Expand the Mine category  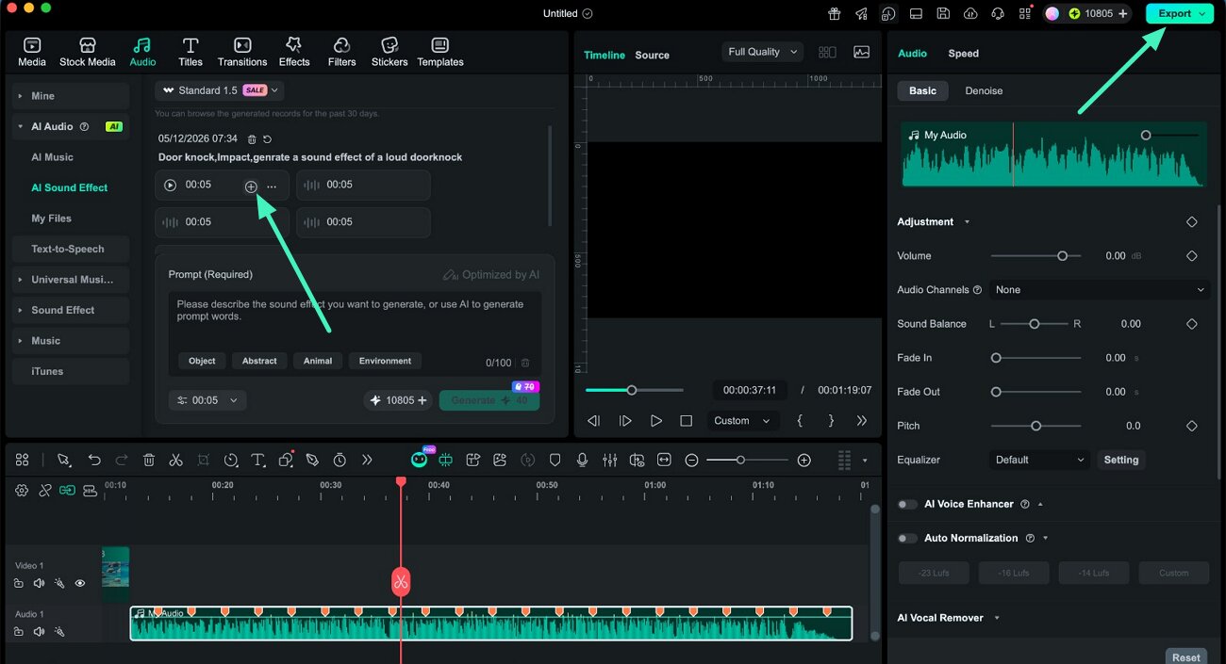71,96
